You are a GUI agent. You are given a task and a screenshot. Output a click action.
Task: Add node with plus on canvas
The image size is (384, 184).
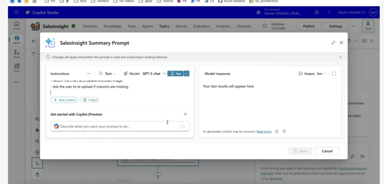[x=158, y=173]
